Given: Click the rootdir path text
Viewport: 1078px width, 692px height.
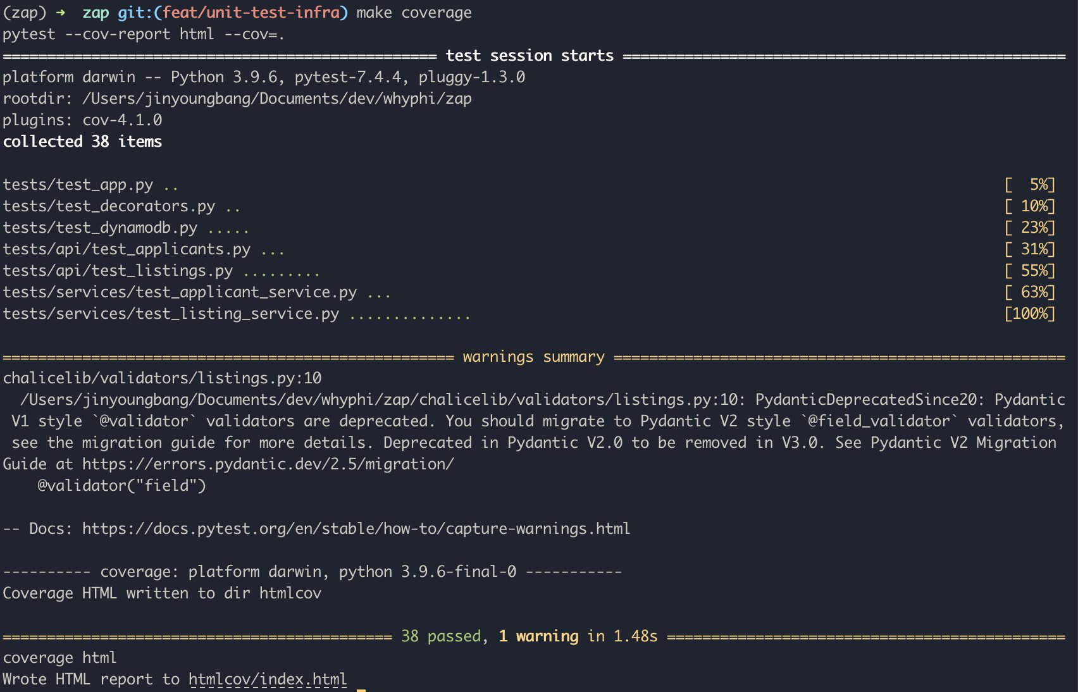Looking at the screenshot, I should 277,99.
